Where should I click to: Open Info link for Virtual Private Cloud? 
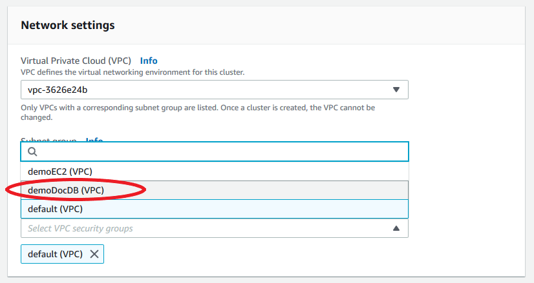click(x=149, y=61)
